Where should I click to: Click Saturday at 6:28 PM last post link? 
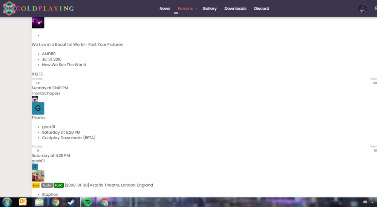click(x=51, y=155)
